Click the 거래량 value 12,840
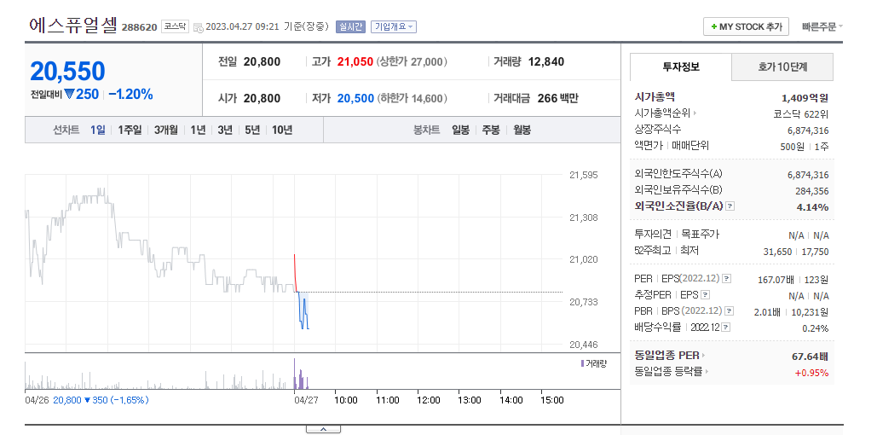This screenshot has width=877, height=435. (x=545, y=61)
